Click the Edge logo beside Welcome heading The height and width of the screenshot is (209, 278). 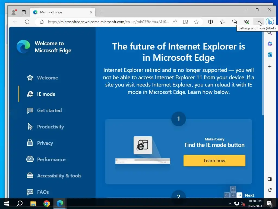[x=23, y=47]
